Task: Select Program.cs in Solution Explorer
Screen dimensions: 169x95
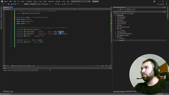Action: click(122, 40)
